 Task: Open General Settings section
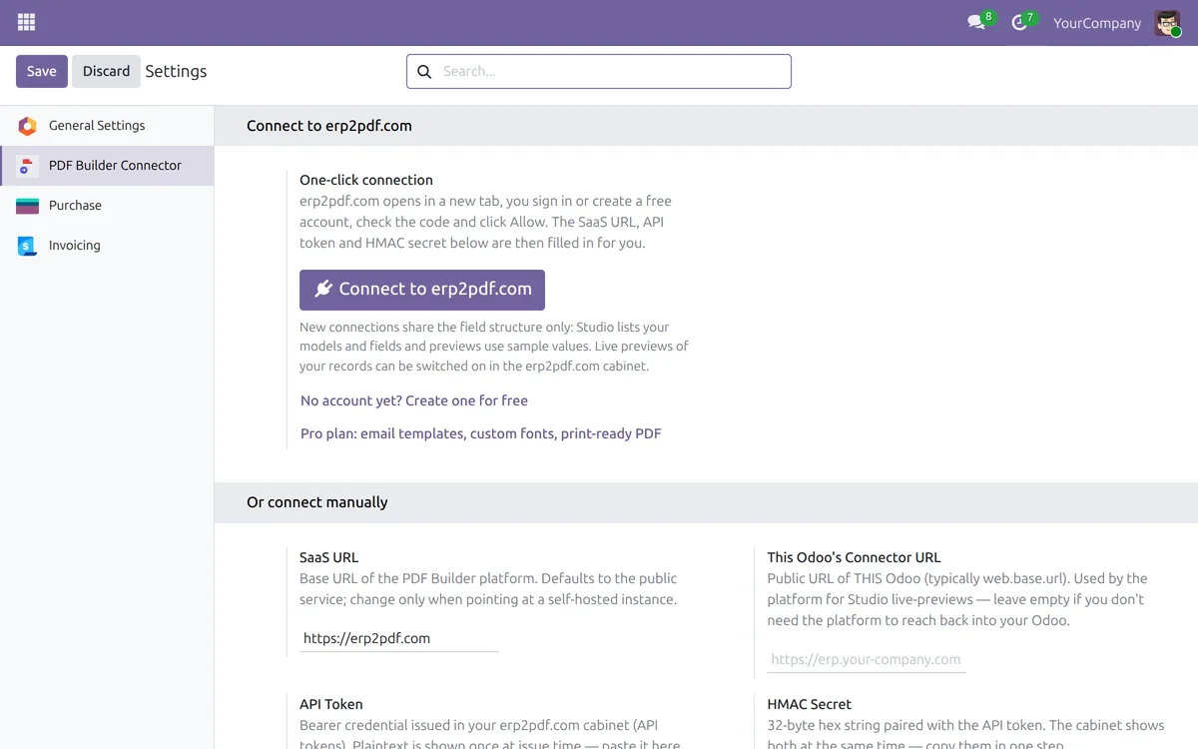click(x=107, y=126)
